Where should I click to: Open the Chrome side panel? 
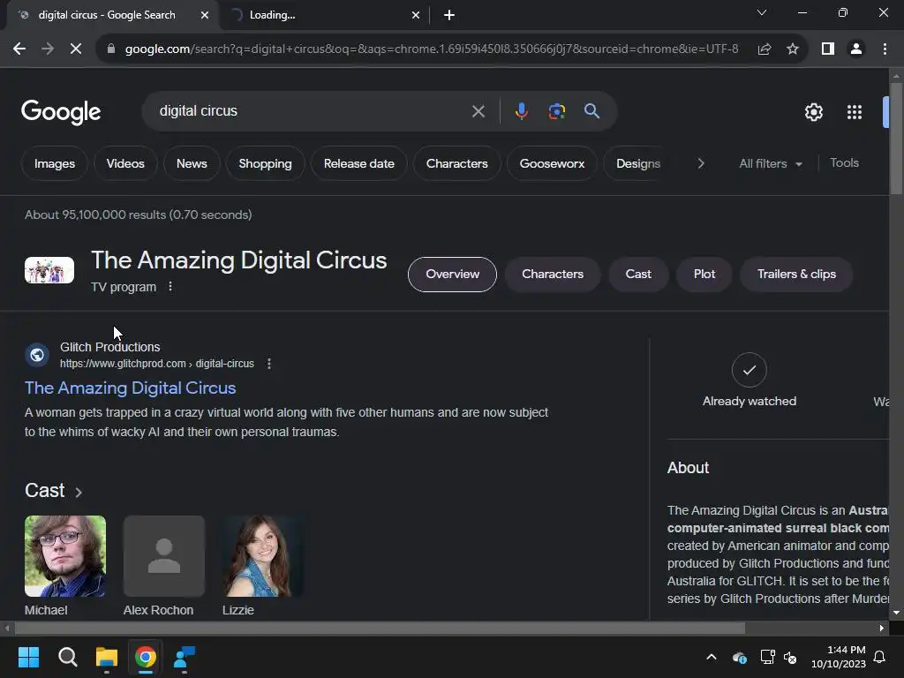click(x=828, y=49)
